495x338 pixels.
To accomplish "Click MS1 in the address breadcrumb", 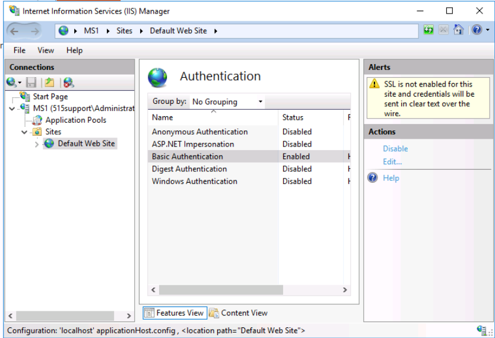I will point(91,31).
